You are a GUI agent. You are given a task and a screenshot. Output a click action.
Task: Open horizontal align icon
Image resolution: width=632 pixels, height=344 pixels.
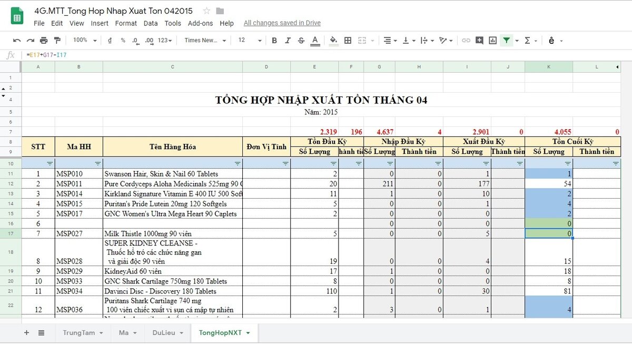(387, 41)
